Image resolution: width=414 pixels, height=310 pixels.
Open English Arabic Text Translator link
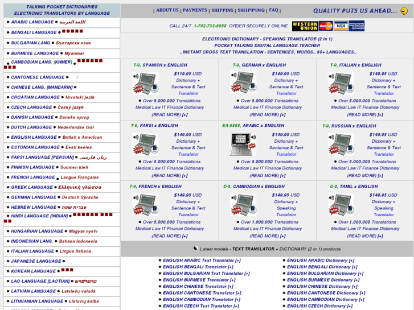pyautogui.click(x=202, y=261)
